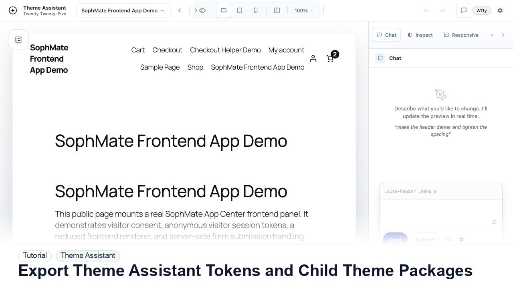The image size is (513, 288).
Task: Click the Send button
Action: [x=395, y=240]
